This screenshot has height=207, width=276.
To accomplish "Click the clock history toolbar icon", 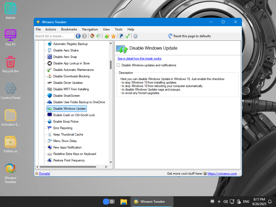I will tap(99, 36).
